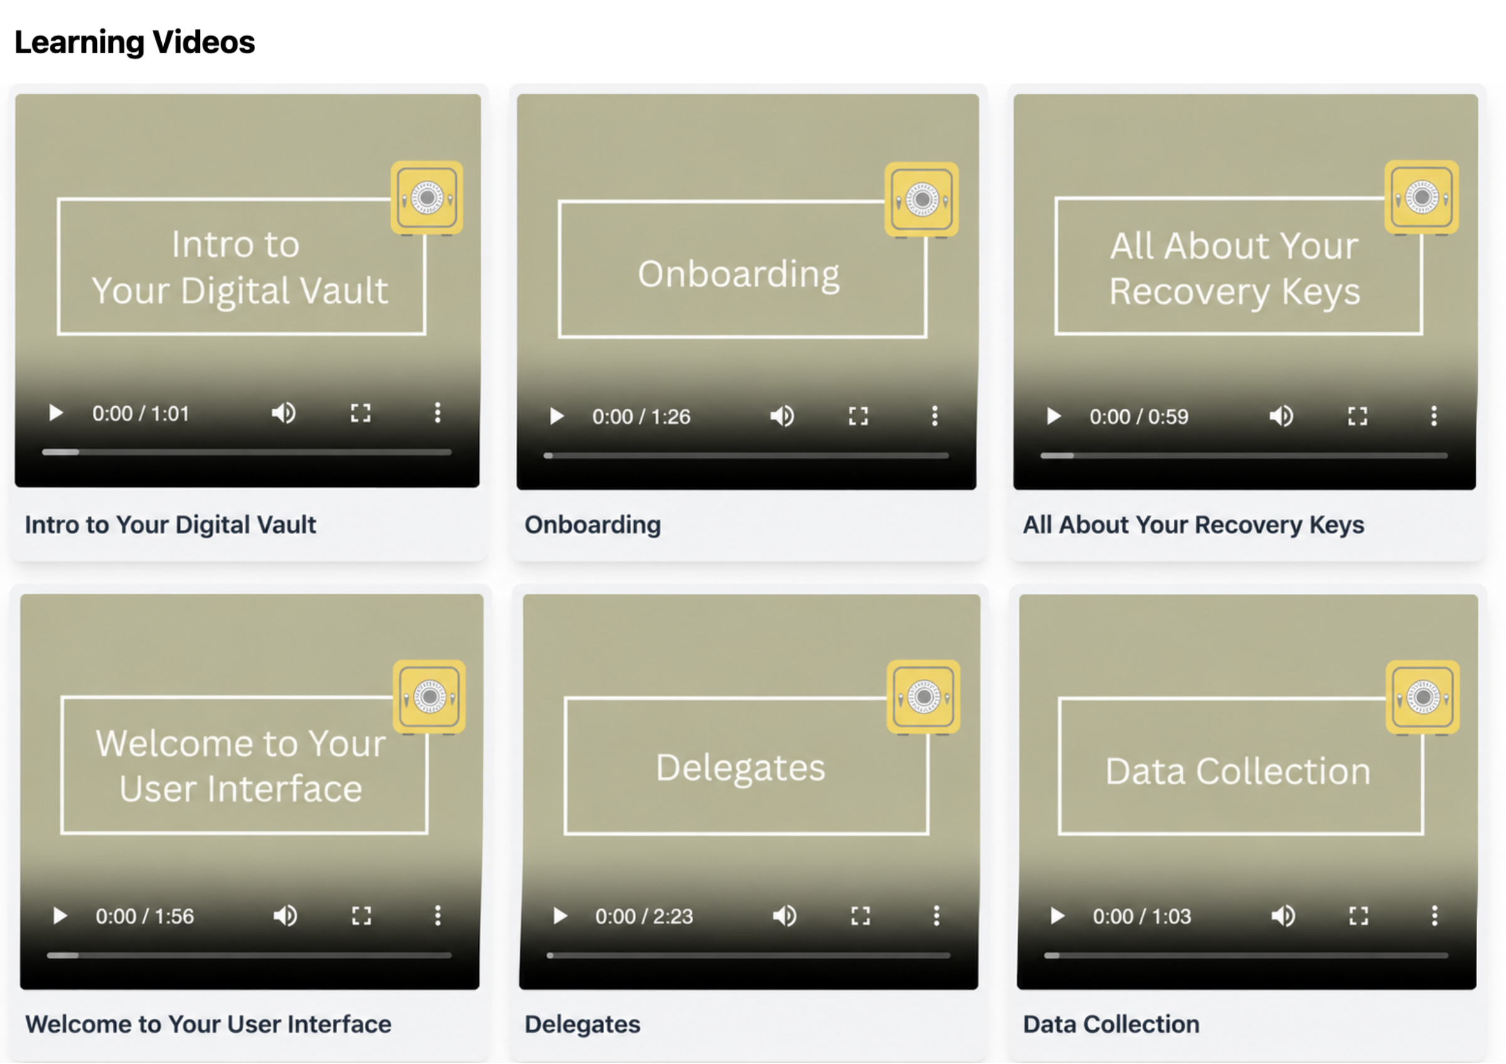Image resolution: width=1506 pixels, height=1064 pixels.
Task: Click the Welcome to Your User Interface thumbnail title box
Action: pos(244,766)
